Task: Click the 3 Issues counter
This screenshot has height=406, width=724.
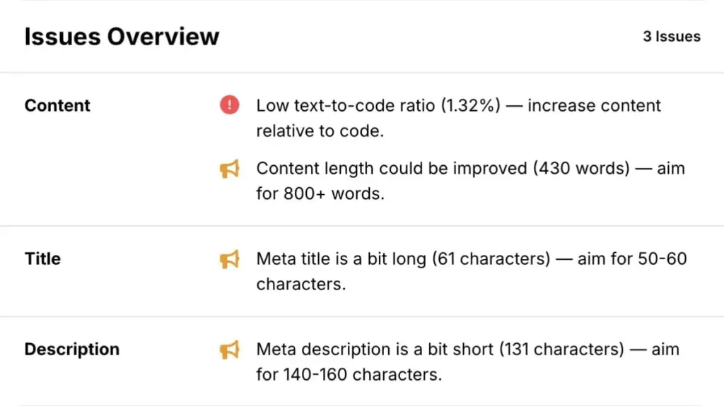Action: coord(671,37)
